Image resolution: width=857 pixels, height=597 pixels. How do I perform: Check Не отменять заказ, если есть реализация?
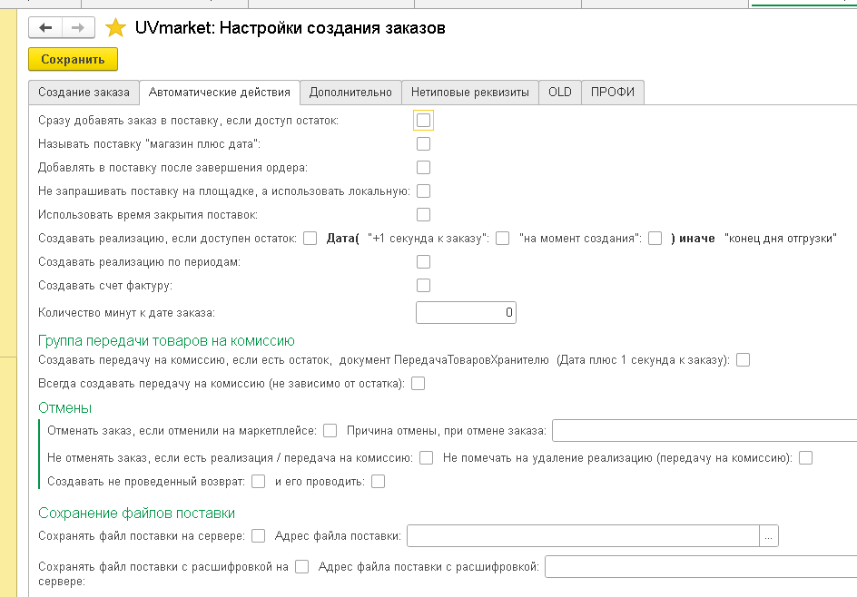[x=427, y=457]
